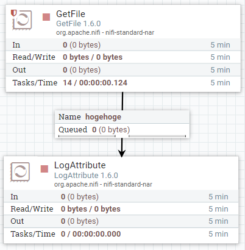Click the restricted shield badge on GetFile

tap(14, 13)
